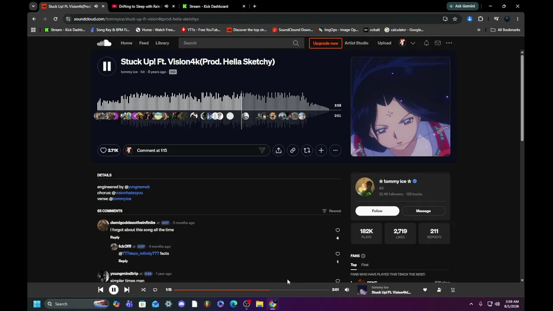Seek in the bottom player progress bar
The image size is (553, 311).
pos(251,290)
